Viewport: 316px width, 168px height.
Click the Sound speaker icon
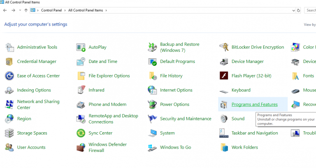(x=224, y=119)
